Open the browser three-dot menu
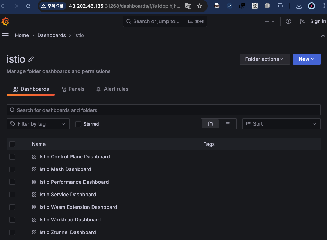The height and width of the screenshot is (240, 327). coord(324,6)
